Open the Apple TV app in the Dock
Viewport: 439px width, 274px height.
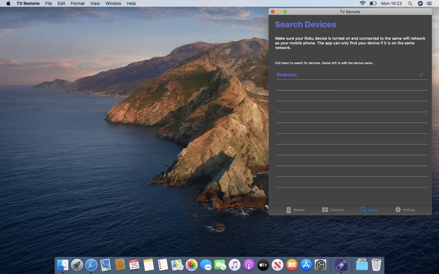pos(263,265)
